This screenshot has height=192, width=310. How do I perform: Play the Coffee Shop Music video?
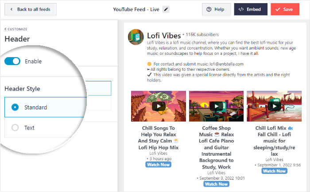[x=216, y=106]
